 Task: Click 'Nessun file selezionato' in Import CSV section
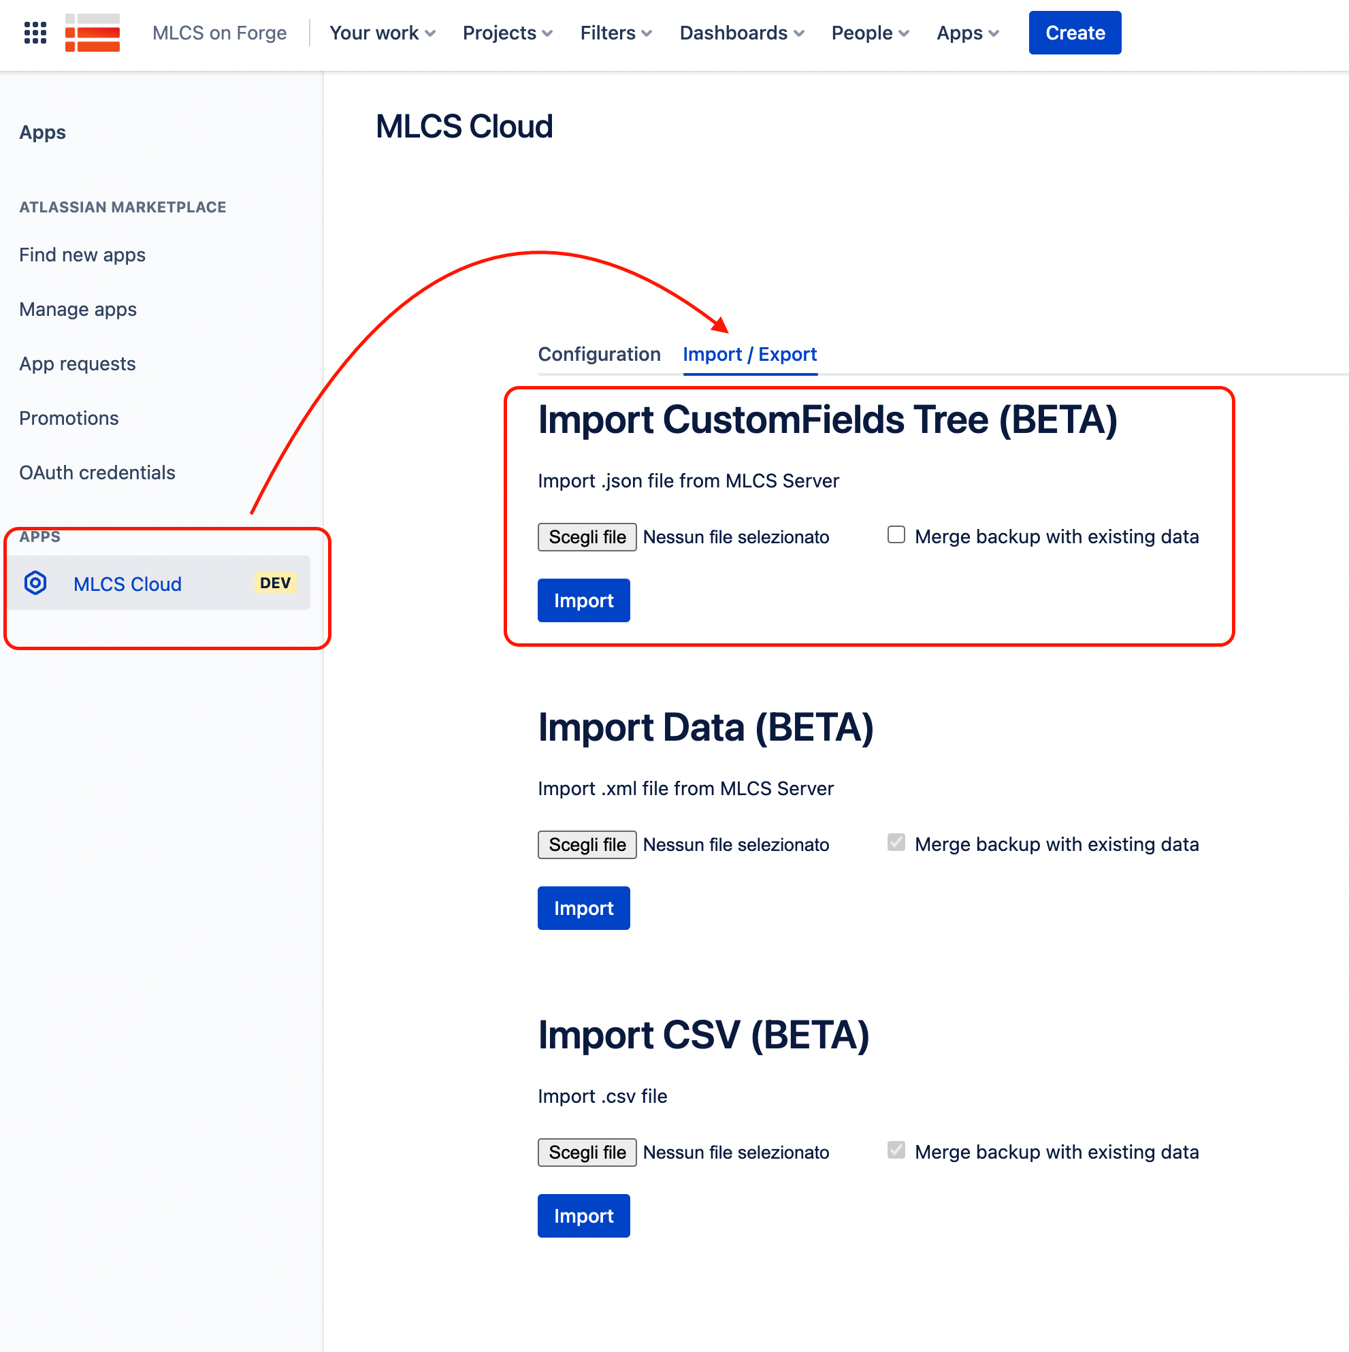(735, 1153)
